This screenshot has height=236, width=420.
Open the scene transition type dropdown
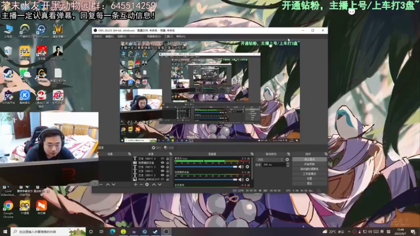(x=269, y=159)
